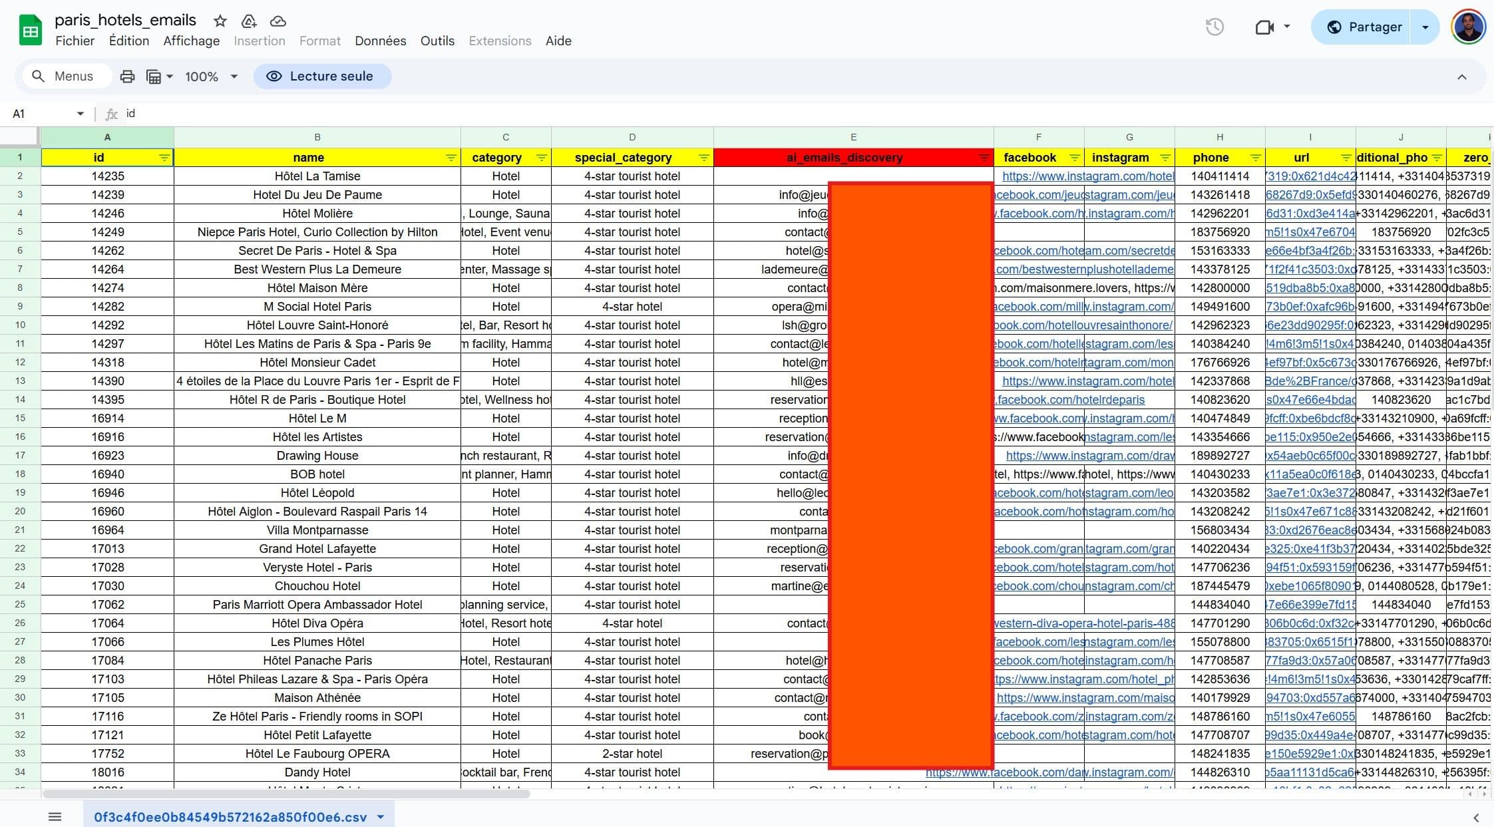Expand the filter views dropdown arrow
This screenshot has width=1494, height=827.
(170, 77)
